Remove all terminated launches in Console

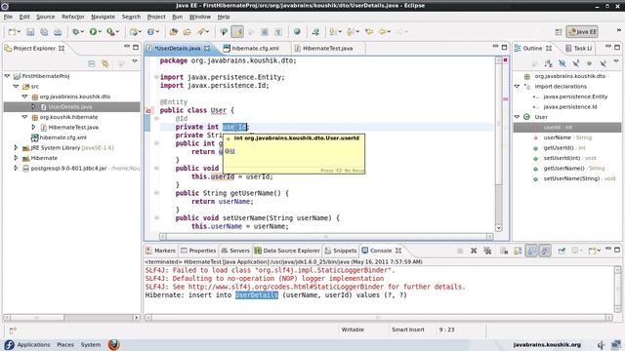[x=487, y=251]
